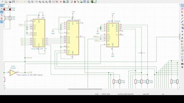Screen dimensions: 184x103
Task: Activate zoom to selection
Action: click(x=50, y=2)
